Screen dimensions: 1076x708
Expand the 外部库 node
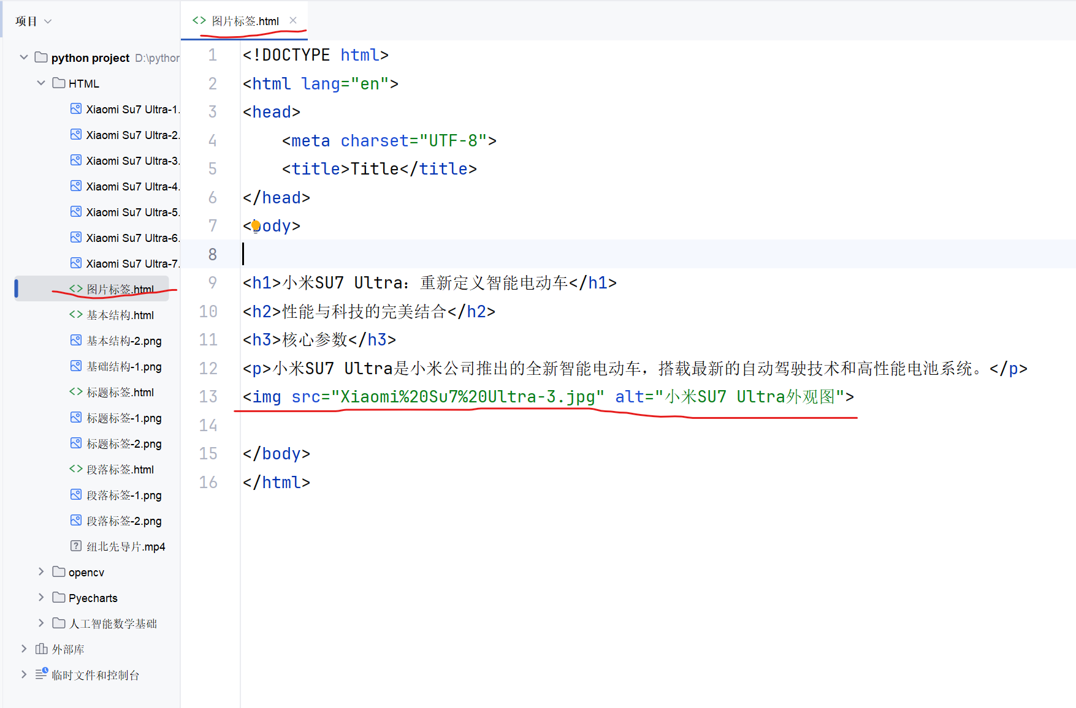click(x=24, y=649)
